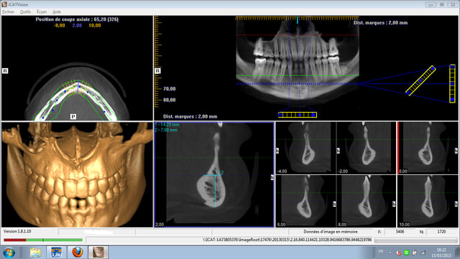Open Windows Explorer from the taskbar
Image resolution: width=460 pixels, height=259 pixels.
coord(35,253)
